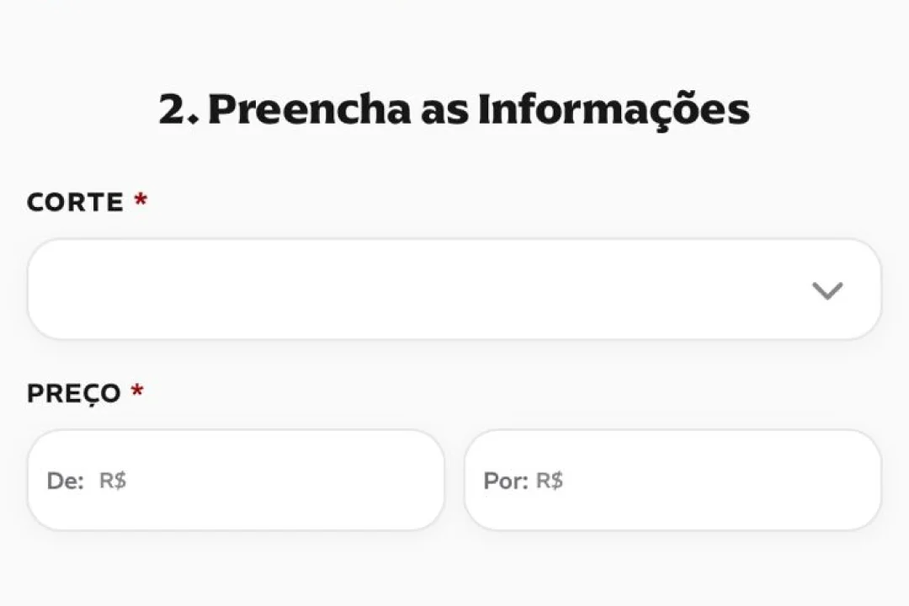Click the red asterisk beside CORTE
The image size is (909, 606).
(140, 200)
